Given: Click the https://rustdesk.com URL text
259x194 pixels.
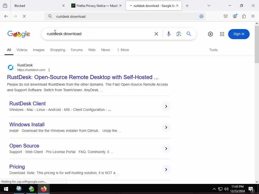Looking at the screenshot, I should click(x=31, y=70).
